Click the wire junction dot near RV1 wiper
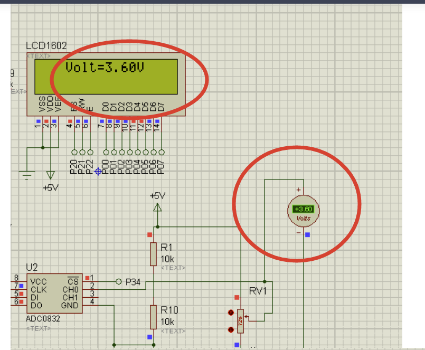Screen dimensions: 425x350 pyautogui.click(x=265, y=282)
